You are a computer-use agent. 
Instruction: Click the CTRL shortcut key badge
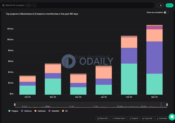pos(28,5)
